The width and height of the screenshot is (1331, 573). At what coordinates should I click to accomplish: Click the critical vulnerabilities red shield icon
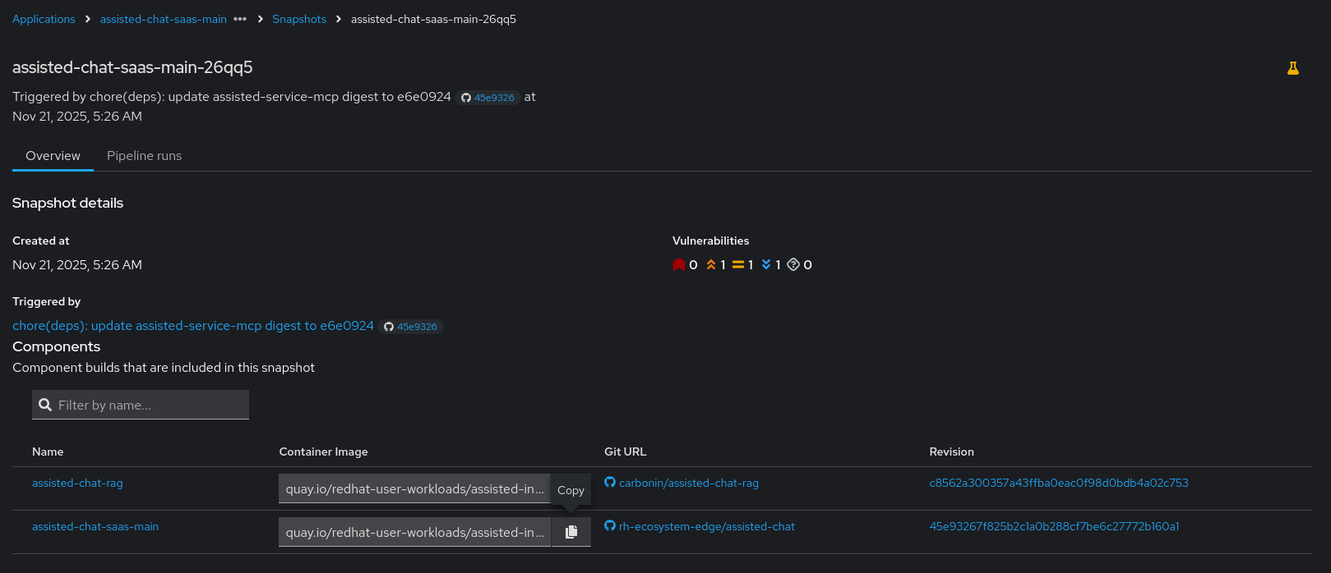(679, 264)
